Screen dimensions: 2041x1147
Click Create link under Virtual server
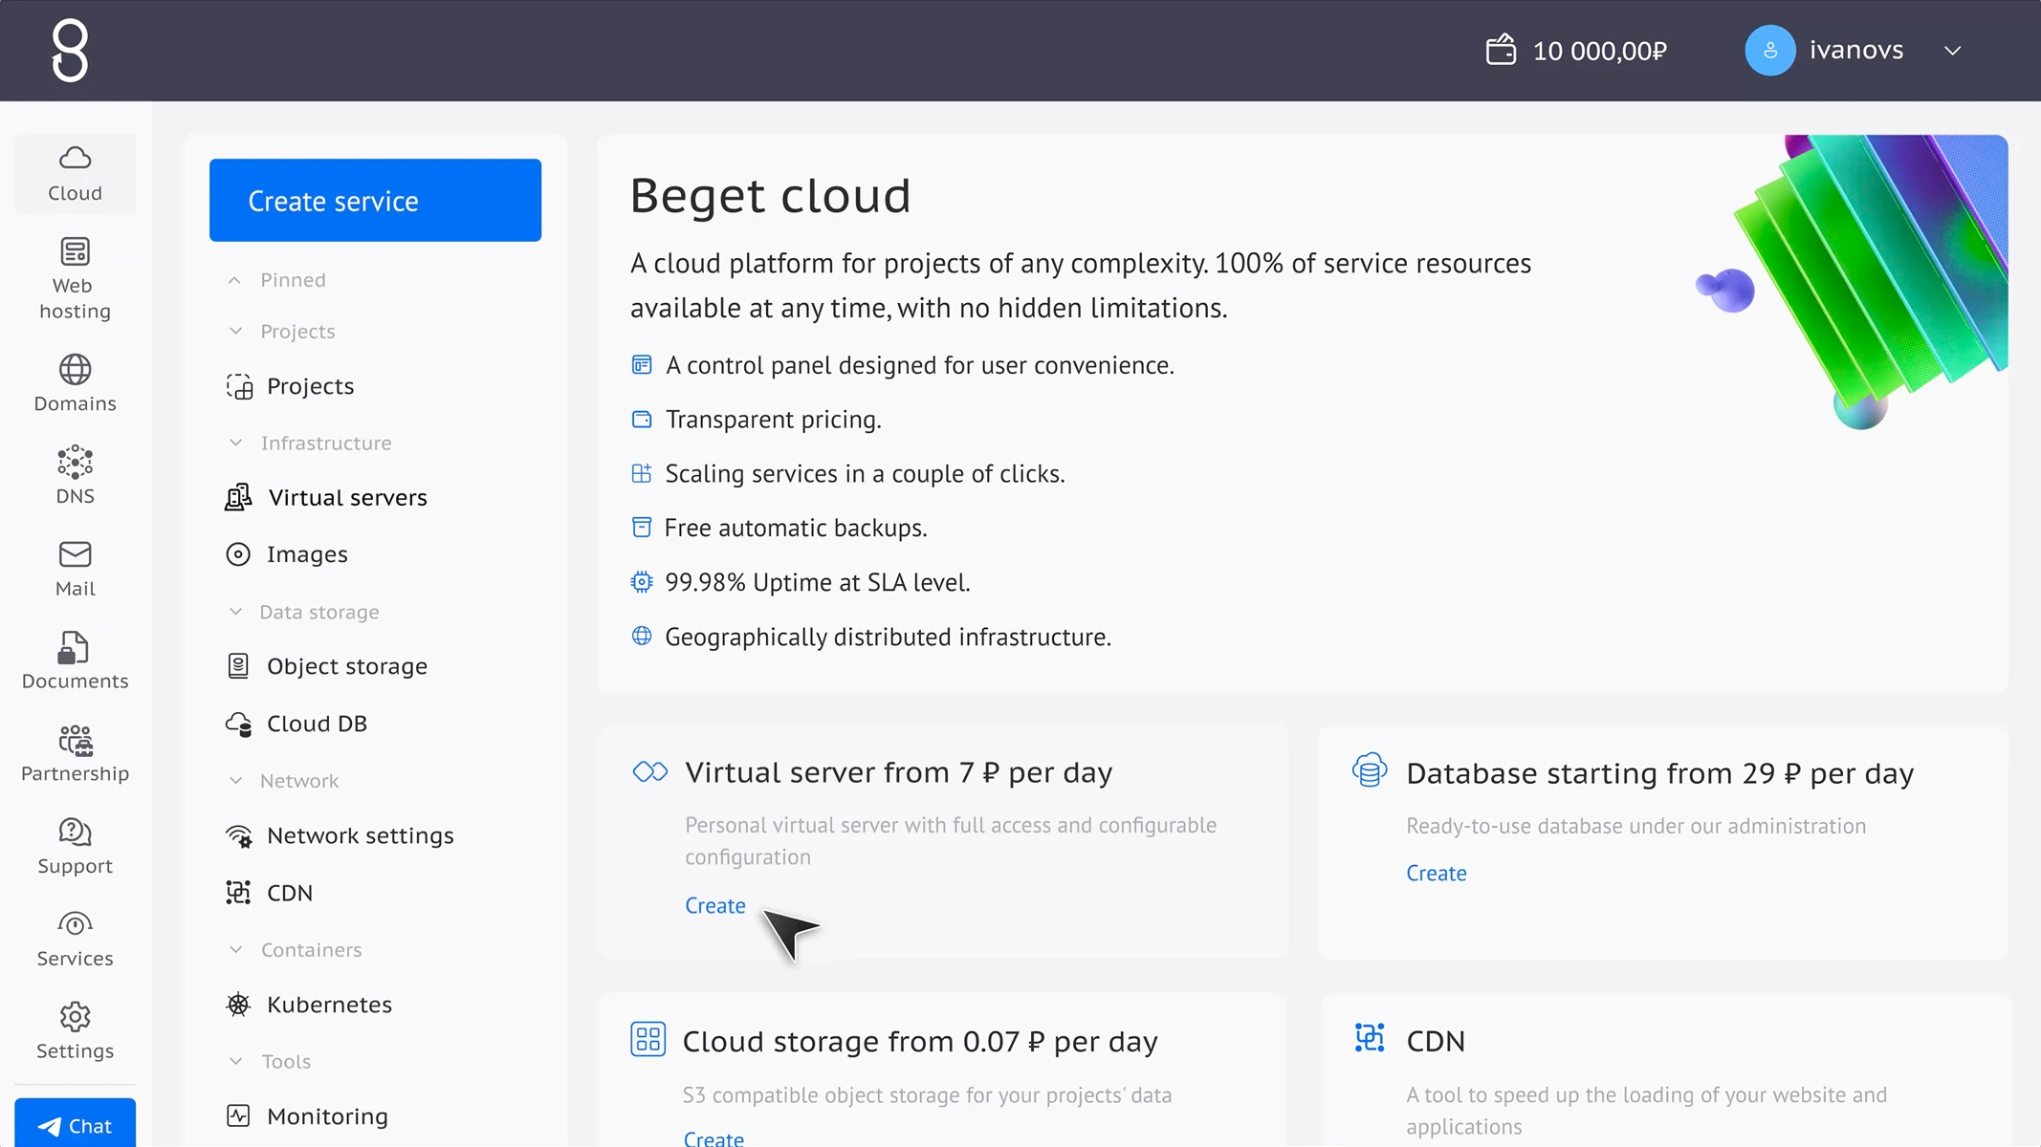[x=714, y=905]
